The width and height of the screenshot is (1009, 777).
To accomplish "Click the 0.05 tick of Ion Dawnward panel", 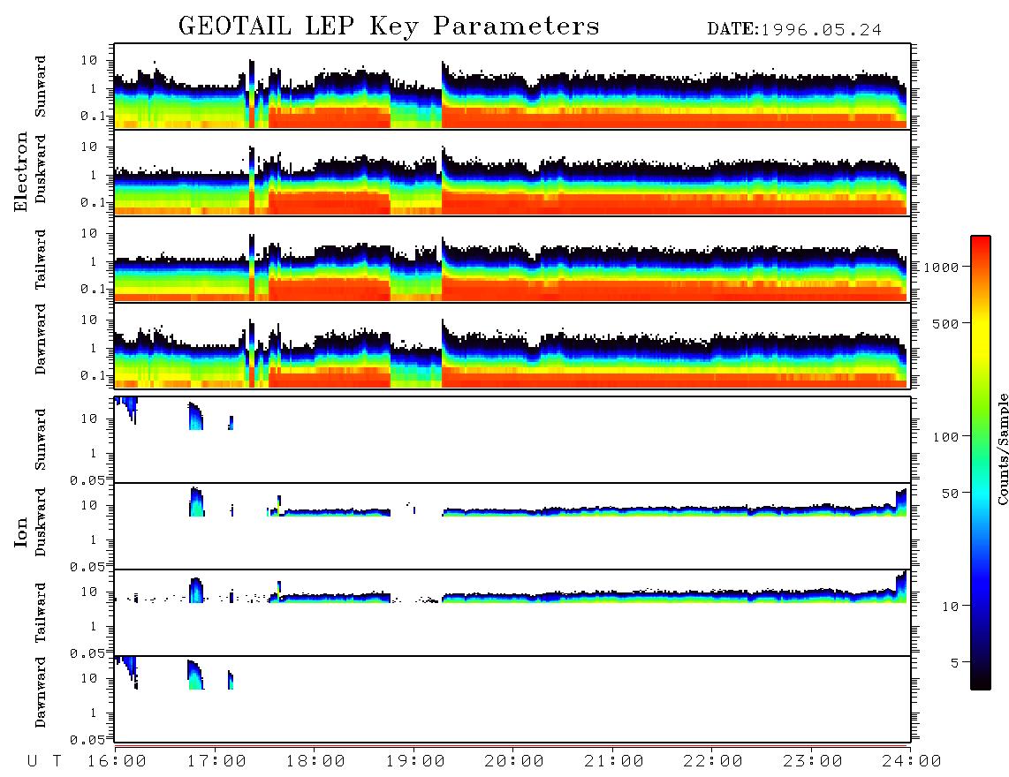I will 87,740.
